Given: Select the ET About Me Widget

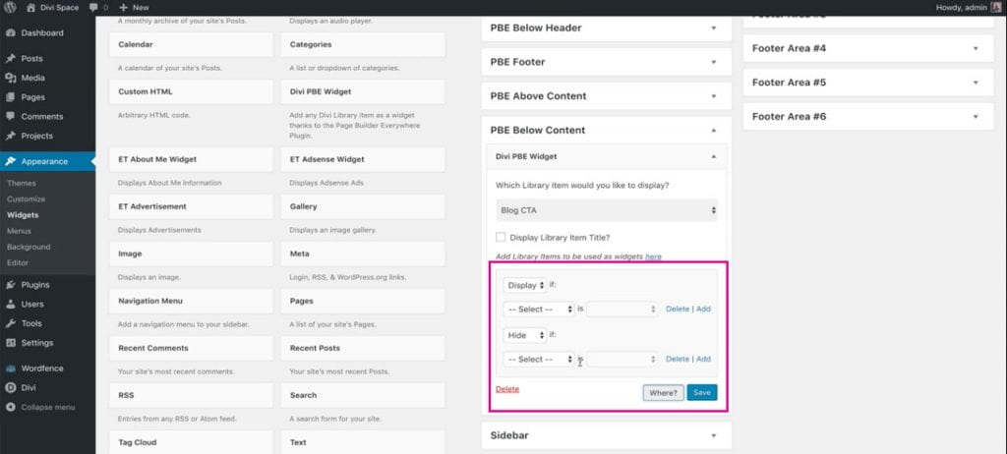Looking at the screenshot, I should (x=192, y=159).
